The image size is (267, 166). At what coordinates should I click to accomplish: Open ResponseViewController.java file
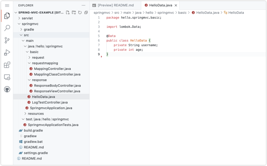tap(51, 91)
